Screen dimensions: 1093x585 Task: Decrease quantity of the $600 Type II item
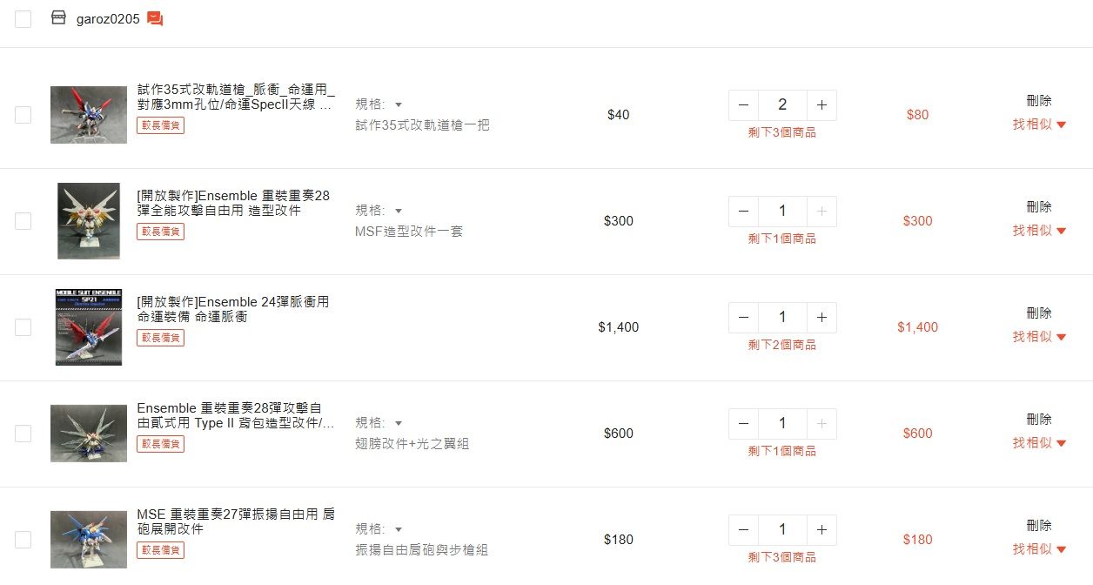743,423
